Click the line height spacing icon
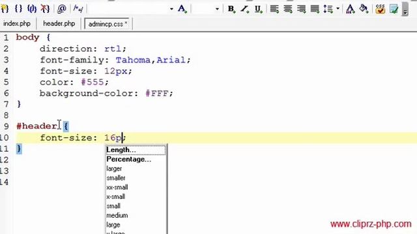This screenshot has width=417, height=234. coord(328,9)
